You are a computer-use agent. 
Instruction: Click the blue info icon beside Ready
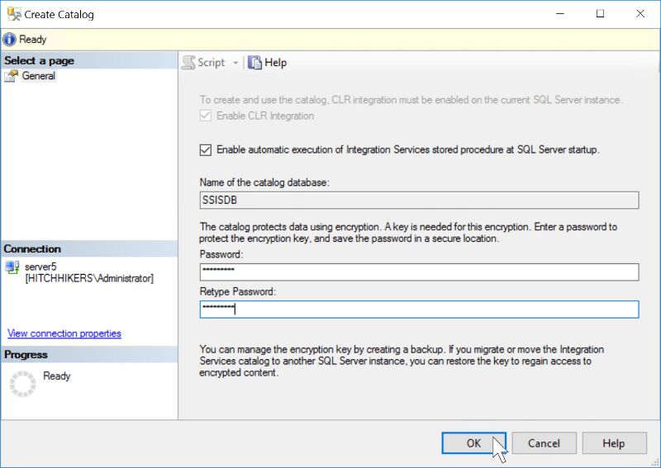tap(9, 40)
